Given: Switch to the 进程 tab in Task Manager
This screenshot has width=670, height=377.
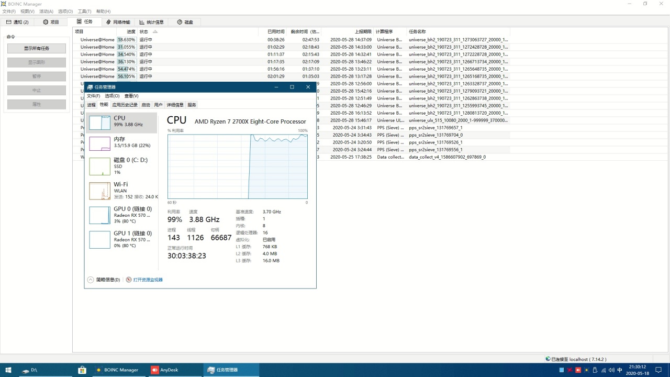Looking at the screenshot, I should [92, 105].
